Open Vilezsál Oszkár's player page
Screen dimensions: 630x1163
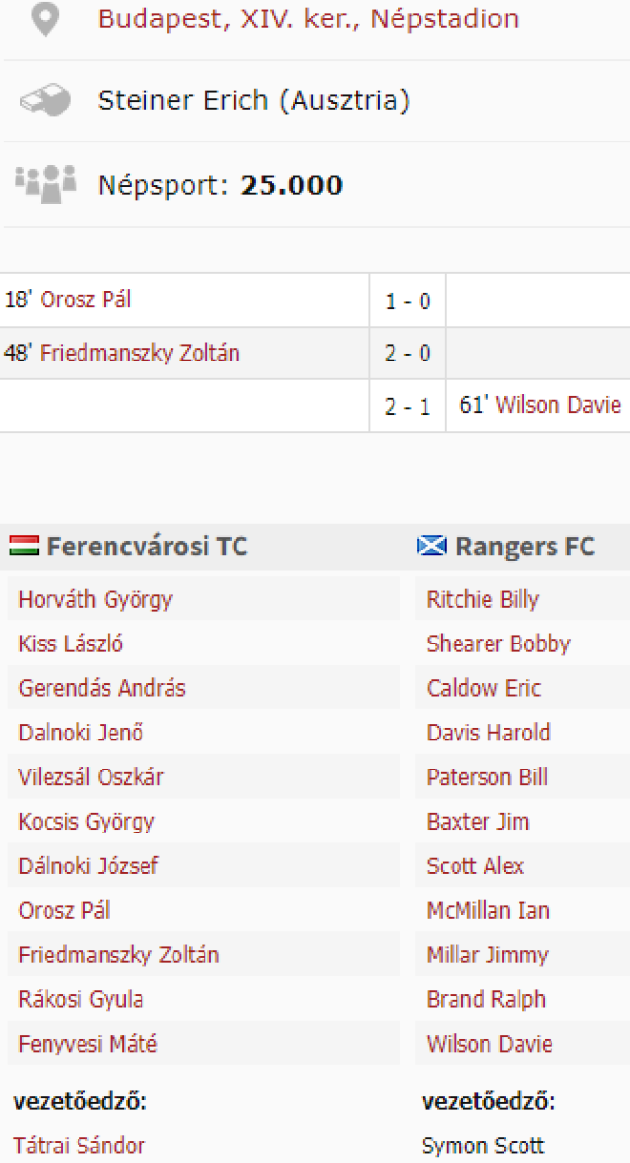[x=92, y=777]
